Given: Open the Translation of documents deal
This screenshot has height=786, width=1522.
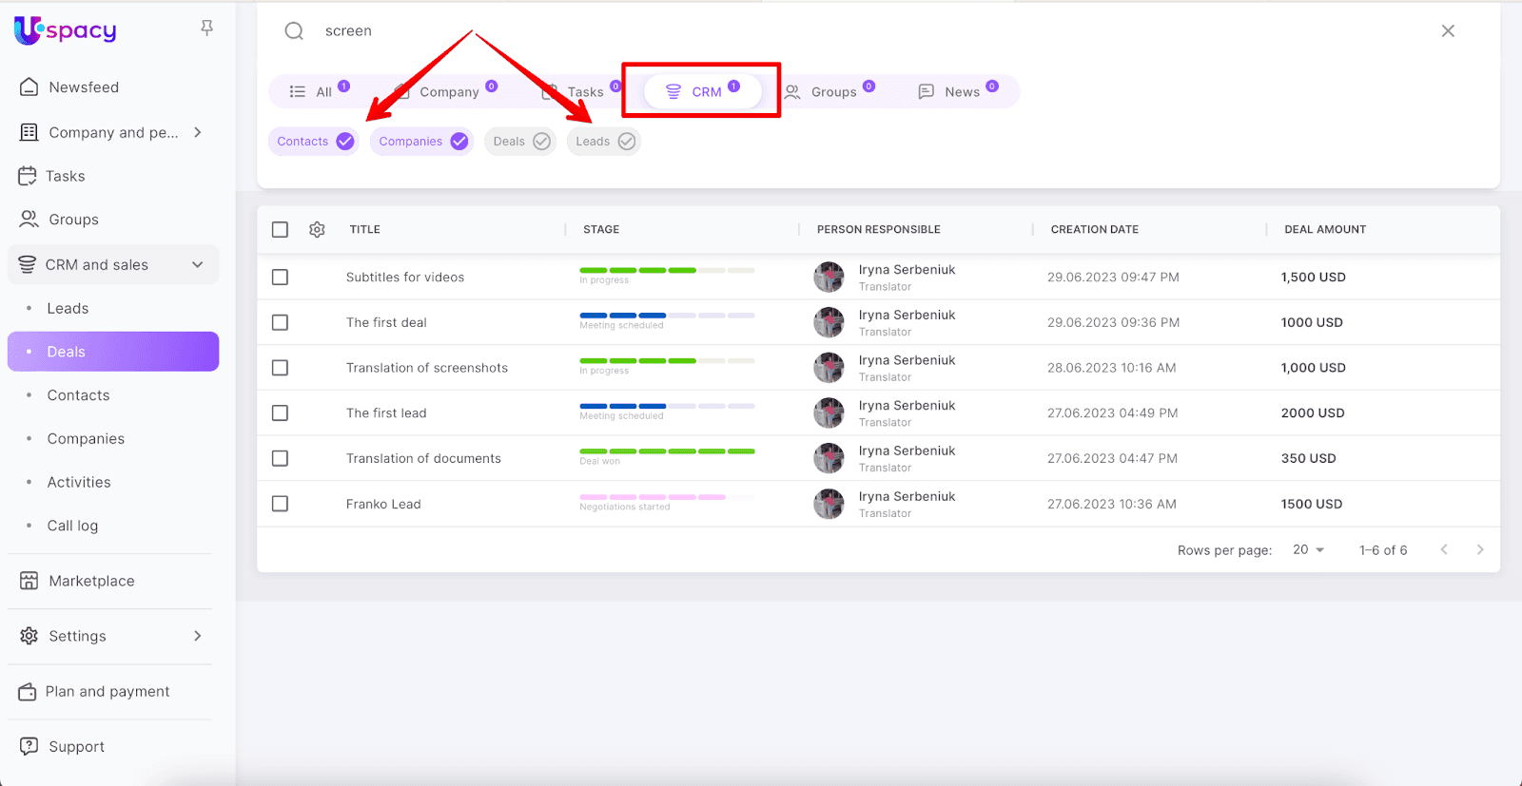Looking at the screenshot, I should point(423,459).
